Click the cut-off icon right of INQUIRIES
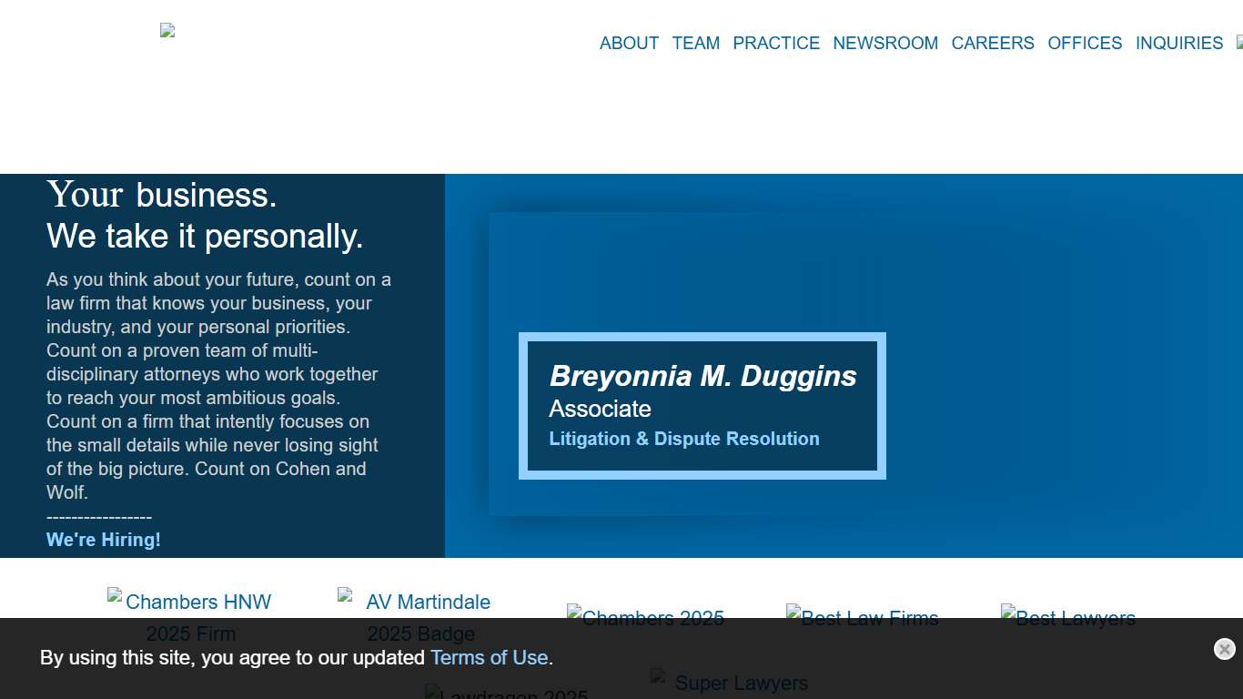1243x699 pixels. pyautogui.click(x=1238, y=42)
